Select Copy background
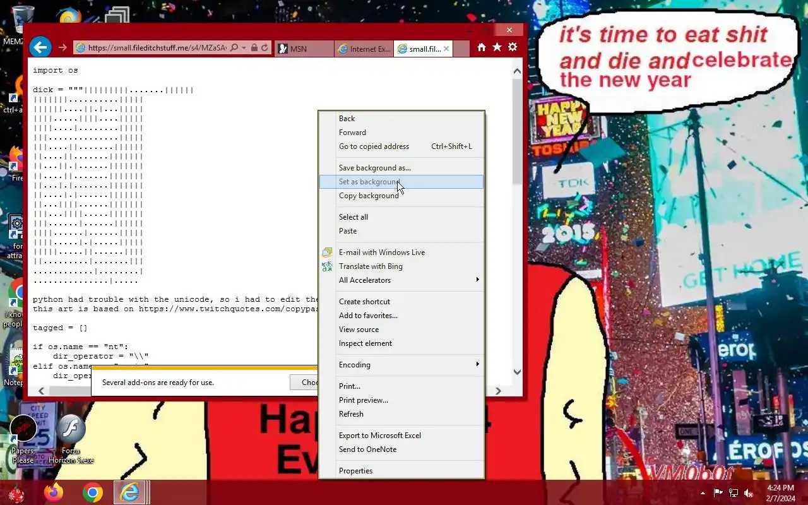The width and height of the screenshot is (808, 505). [401, 196]
